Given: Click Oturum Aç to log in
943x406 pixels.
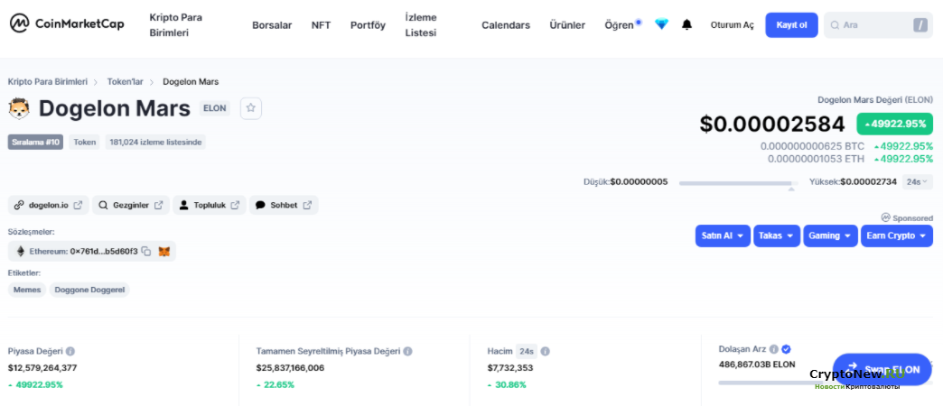Looking at the screenshot, I should point(732,25).
